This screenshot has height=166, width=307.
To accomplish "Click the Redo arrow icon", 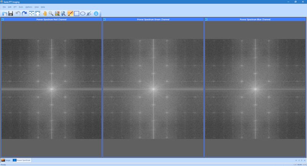I will coord(24,14).
